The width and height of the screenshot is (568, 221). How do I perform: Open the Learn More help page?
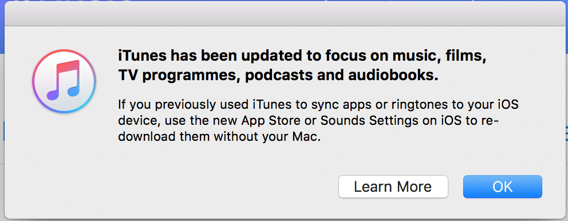point(393,187)
